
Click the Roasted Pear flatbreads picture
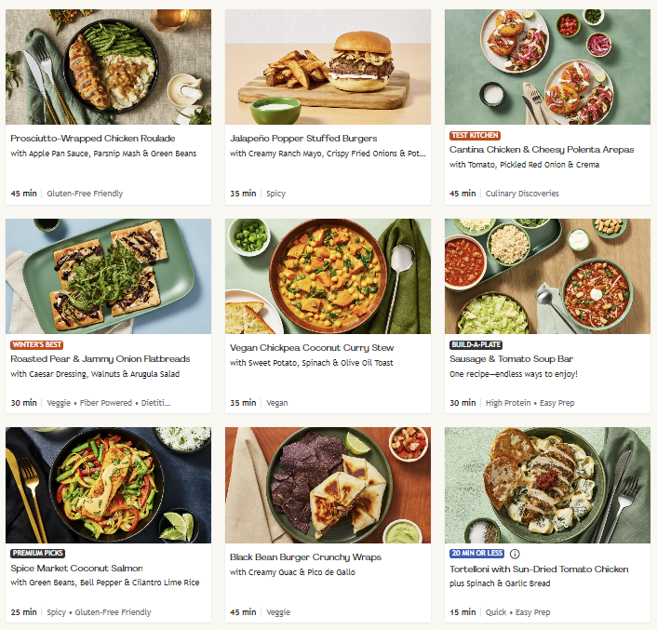(x=108, y=276)
